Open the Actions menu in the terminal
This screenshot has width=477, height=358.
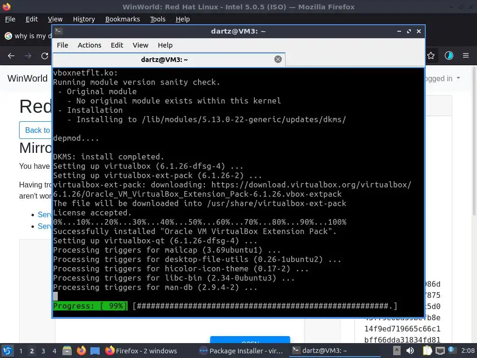click(x=89, y=45)
